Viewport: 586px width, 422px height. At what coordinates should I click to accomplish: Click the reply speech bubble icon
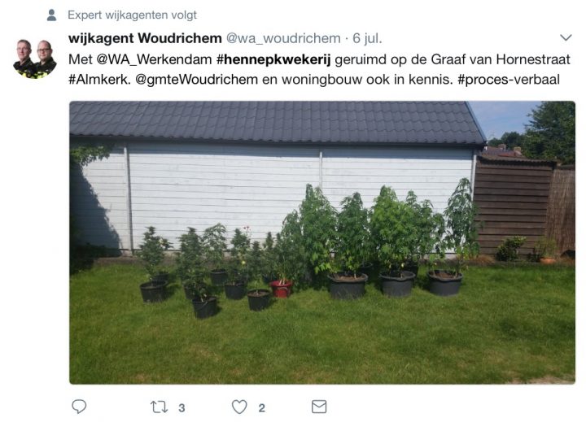pyautogui.click(x=79, y=407)
